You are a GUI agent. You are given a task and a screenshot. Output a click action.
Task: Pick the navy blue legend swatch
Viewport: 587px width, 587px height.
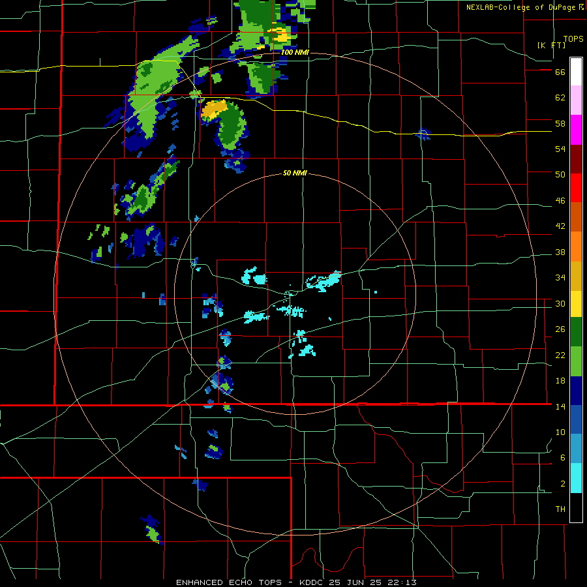click(576, 391)
